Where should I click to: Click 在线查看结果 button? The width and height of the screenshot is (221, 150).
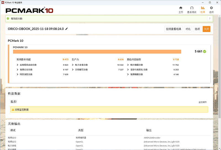(x=173, y=29)
